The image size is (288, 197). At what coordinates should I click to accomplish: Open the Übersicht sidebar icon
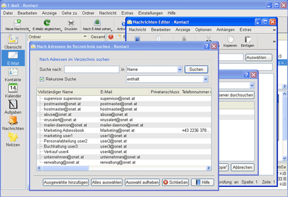click(13, 39)
